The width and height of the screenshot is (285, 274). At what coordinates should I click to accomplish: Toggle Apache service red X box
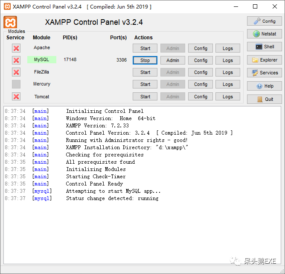point(16,48)
